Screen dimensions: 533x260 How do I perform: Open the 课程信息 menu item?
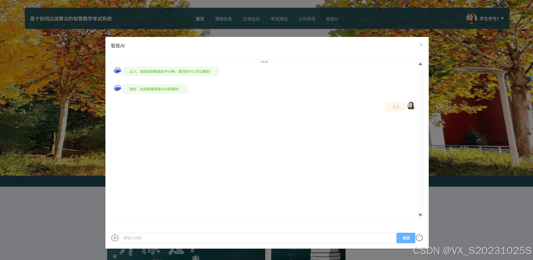(x=223, y=19)
